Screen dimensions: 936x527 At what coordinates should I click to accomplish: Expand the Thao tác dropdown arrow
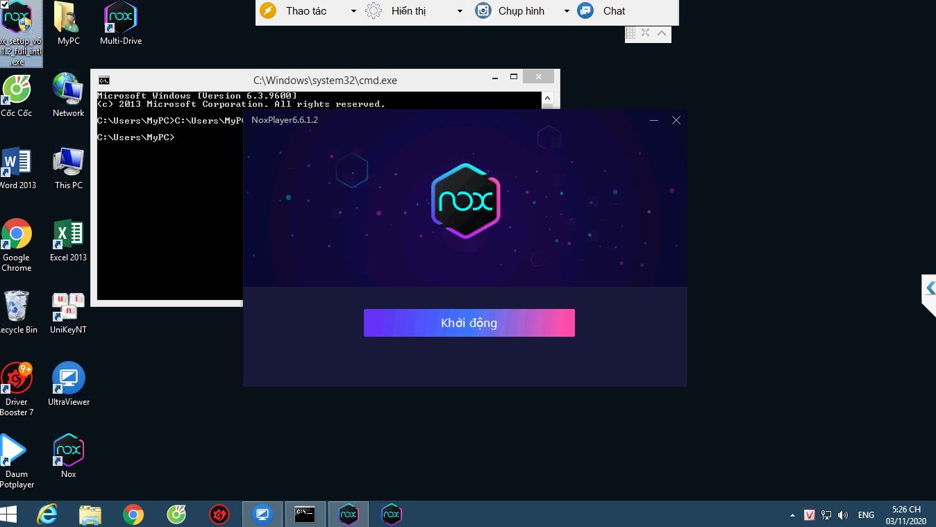coord(353,12)
